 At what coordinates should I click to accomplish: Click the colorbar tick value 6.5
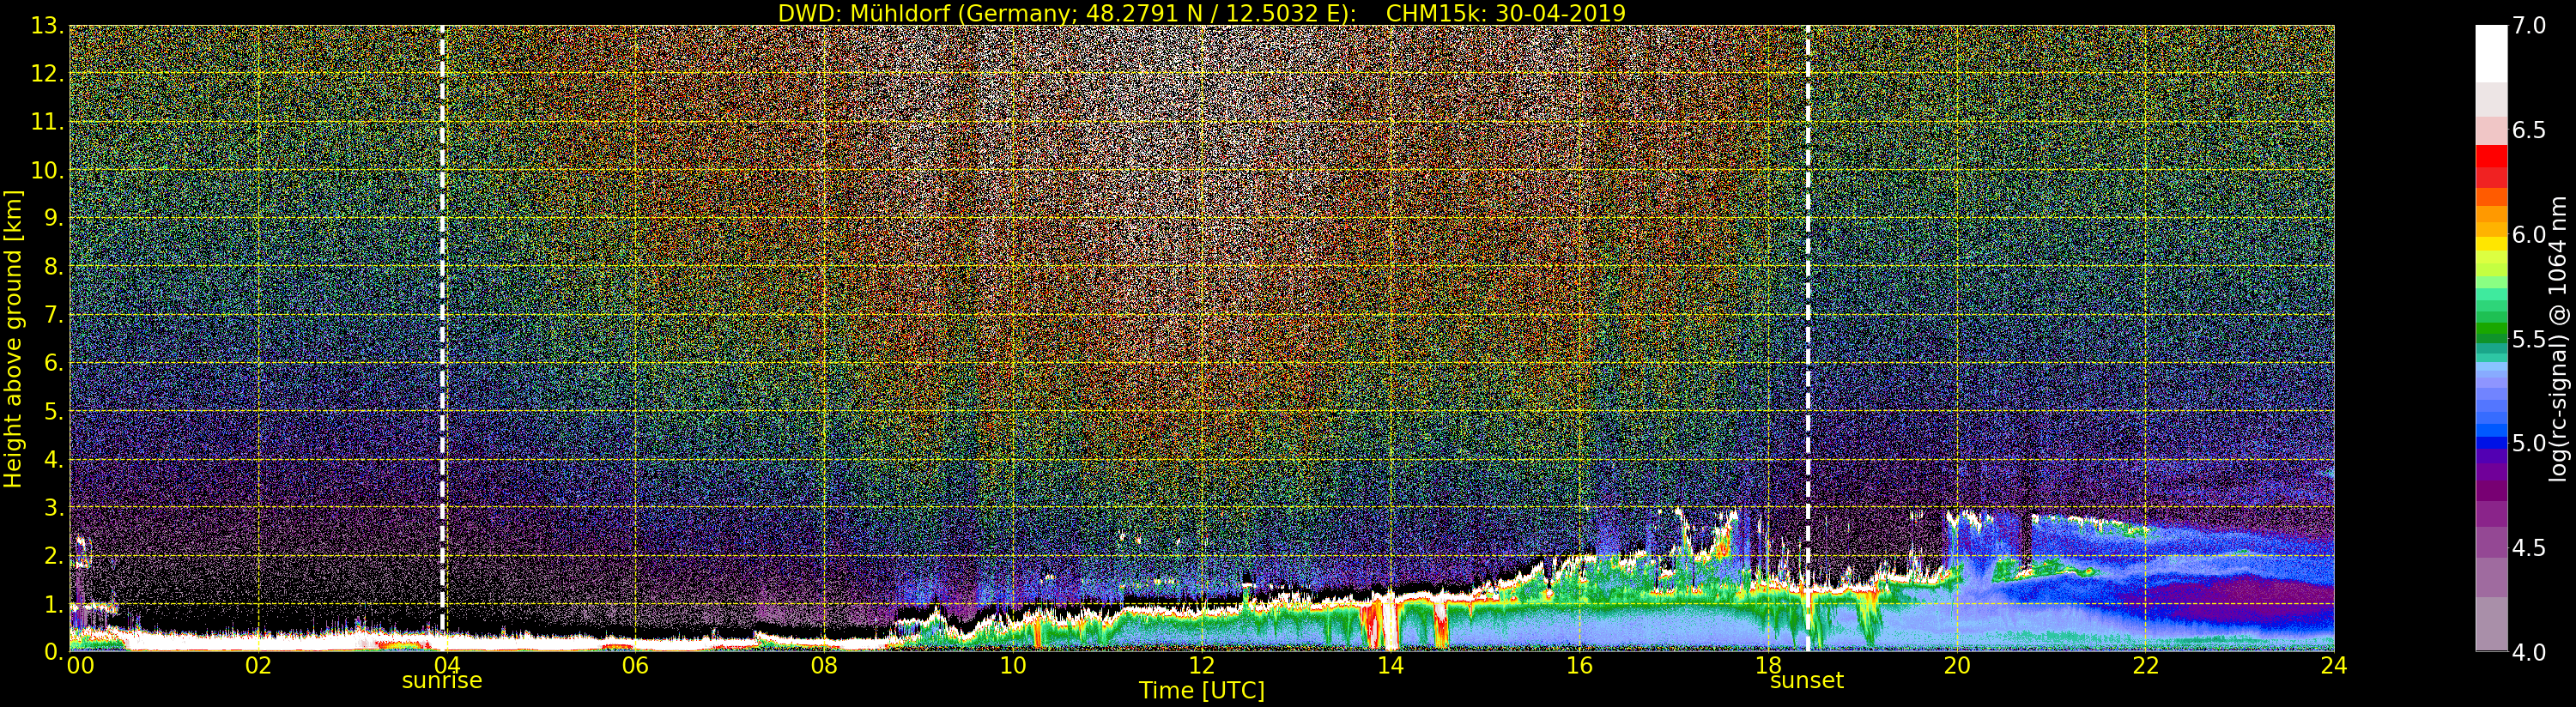click(2530, 131)
